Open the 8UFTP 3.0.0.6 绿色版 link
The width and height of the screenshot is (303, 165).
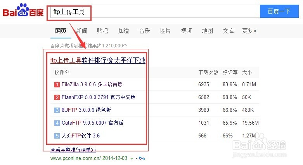click(x=86, y=110)
